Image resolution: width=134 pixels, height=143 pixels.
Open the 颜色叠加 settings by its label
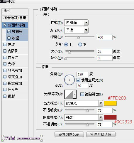15,70
